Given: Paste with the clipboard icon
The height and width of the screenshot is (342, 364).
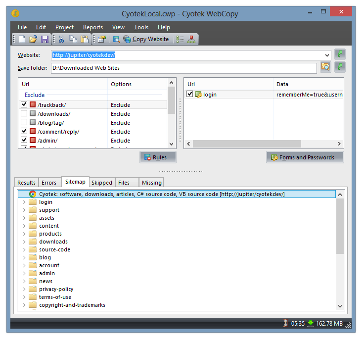Looking at the screenshot, I should tap(85, 39).
